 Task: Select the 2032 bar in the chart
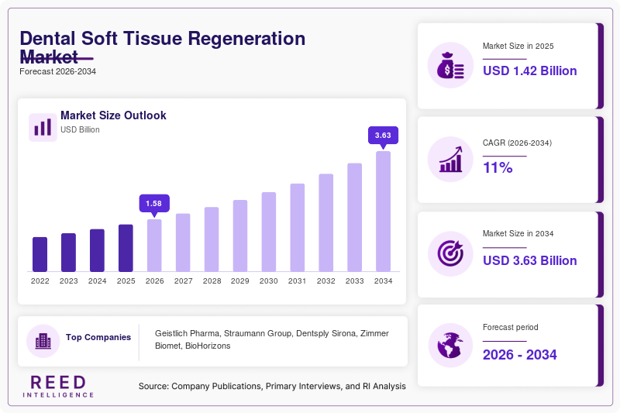tap(325, 223)
